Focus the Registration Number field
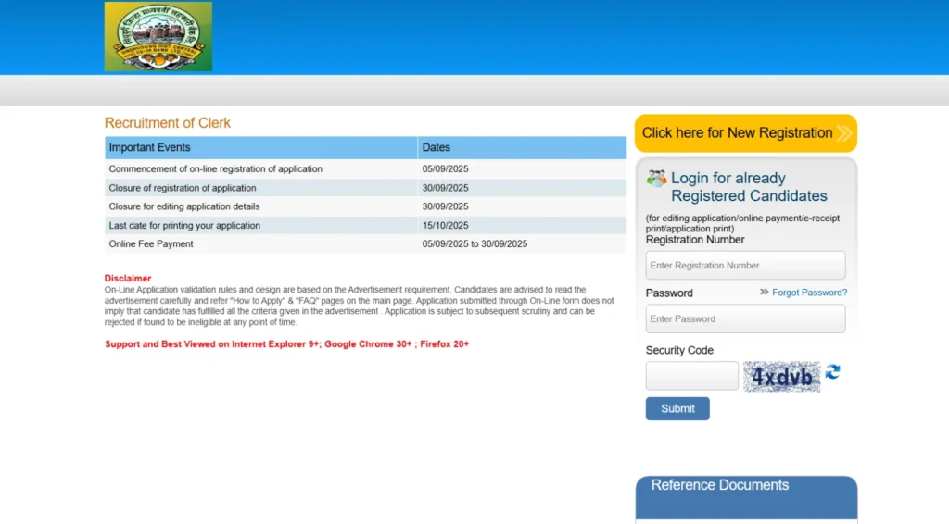The image size is (949, 524). point(745,266)
